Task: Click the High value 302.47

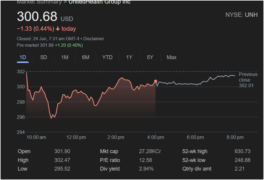Action: click(62, 160)
